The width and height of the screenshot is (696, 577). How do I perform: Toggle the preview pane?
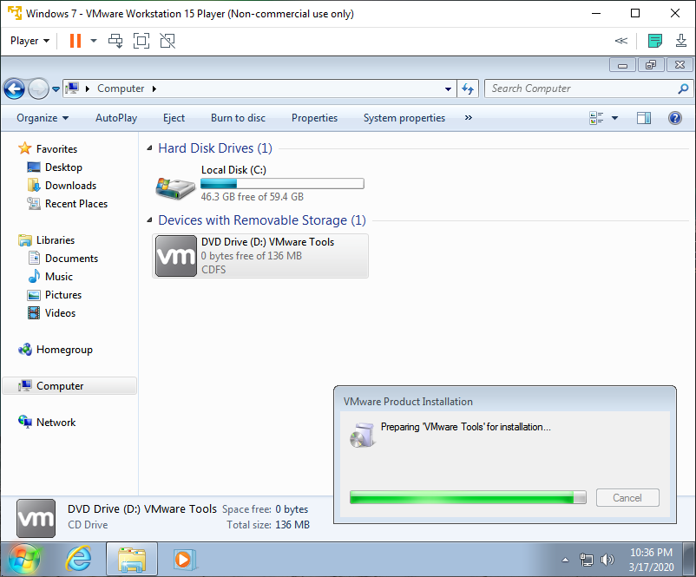[x=644, y=118]
